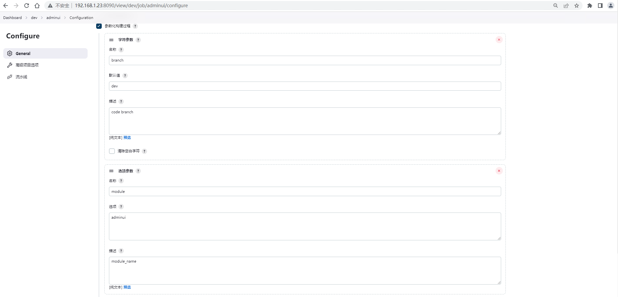The height and width of the screenshot is (297, 618).
Task: Preview the code branch description with 预览
Action: point(127,138)
